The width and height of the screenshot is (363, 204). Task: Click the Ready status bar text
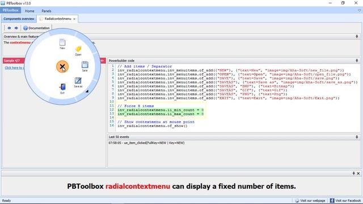pyautogui.click(x=6, y=201)
